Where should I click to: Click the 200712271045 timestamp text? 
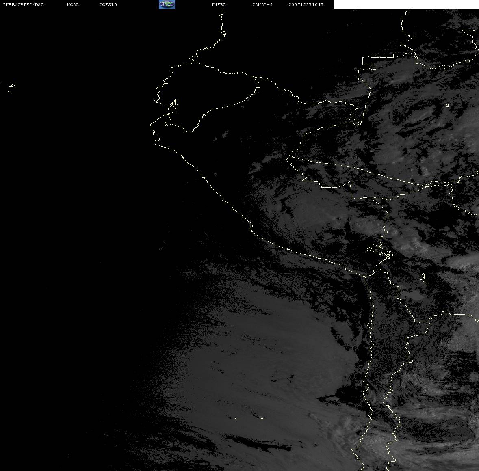[306, 5]
